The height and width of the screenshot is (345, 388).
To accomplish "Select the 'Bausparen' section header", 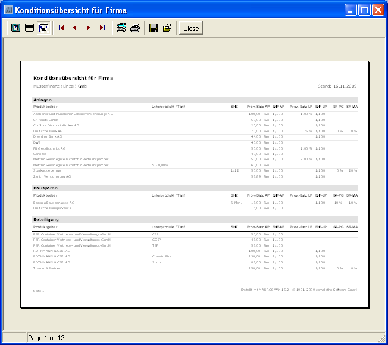I will (x=195, y=188).
